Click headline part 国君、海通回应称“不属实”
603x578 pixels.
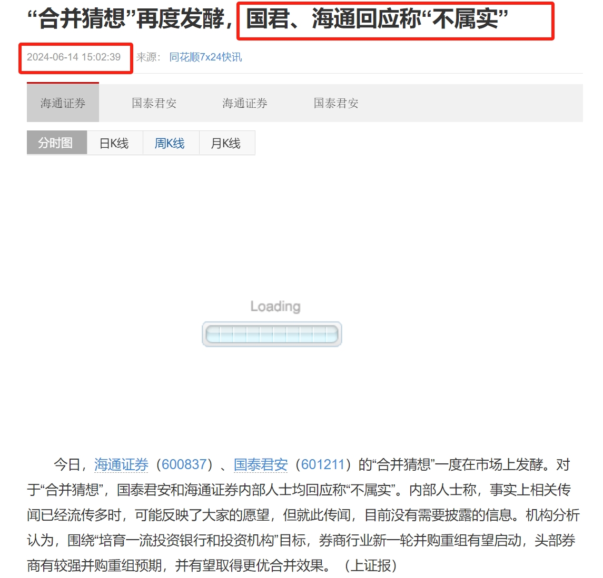click(377, 18)
